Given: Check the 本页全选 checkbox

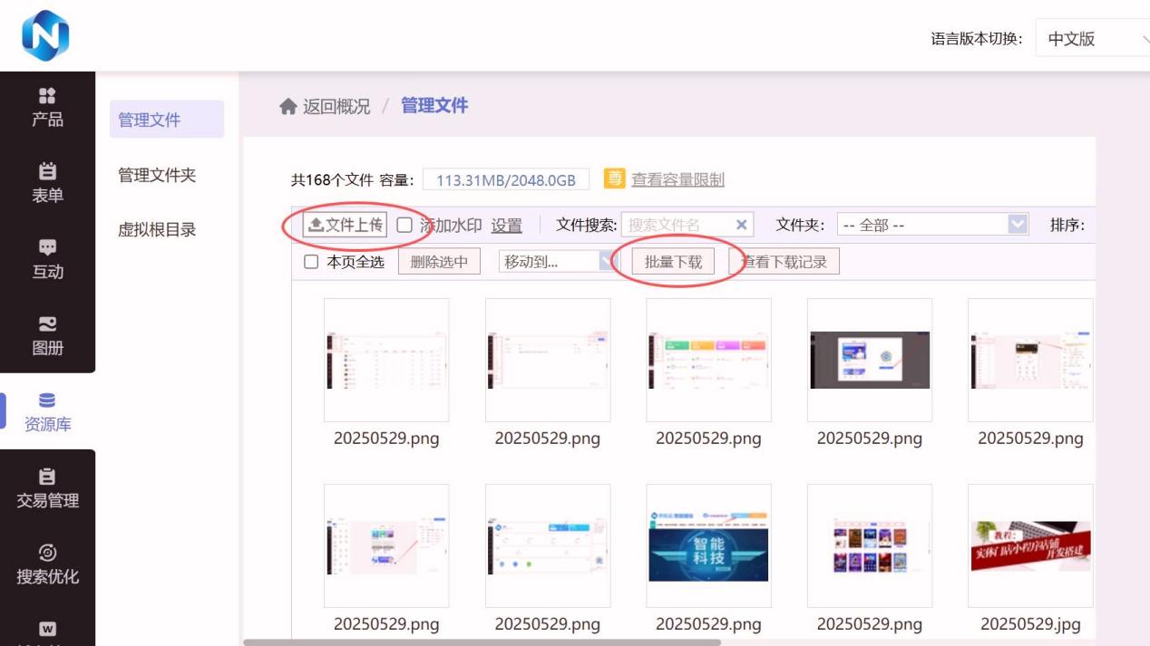Looking at the screenshot, I should click(x=311, y=262).
